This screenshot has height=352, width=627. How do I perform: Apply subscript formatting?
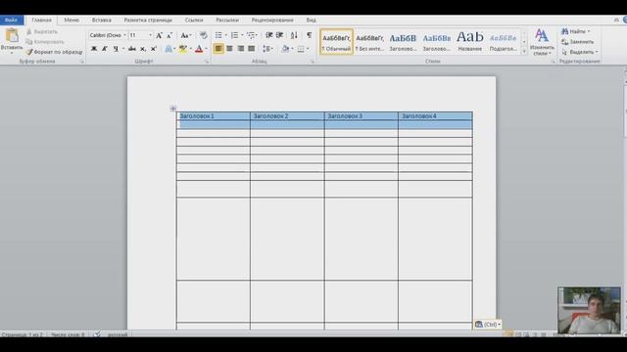point(143,49)
